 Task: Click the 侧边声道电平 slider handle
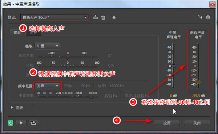[x=198, y=82]
